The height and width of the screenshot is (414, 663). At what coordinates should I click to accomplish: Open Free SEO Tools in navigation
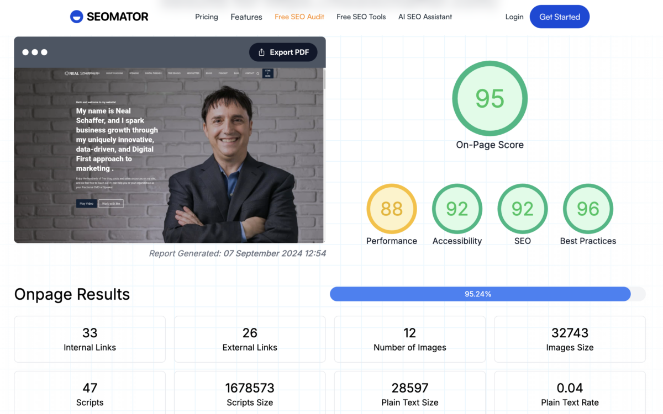click(361, 17)
